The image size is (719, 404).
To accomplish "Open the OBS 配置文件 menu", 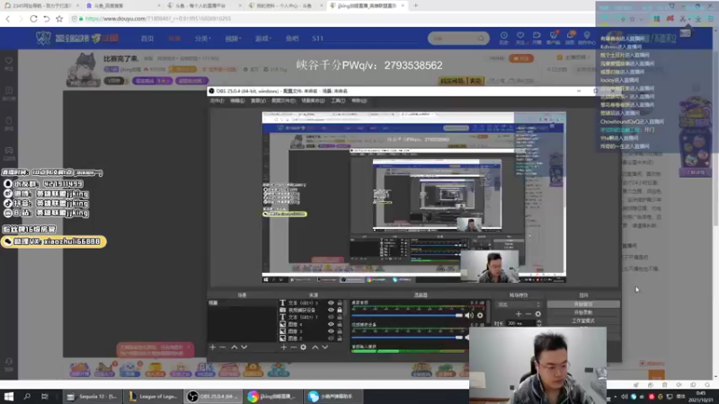I will (283, 101).
